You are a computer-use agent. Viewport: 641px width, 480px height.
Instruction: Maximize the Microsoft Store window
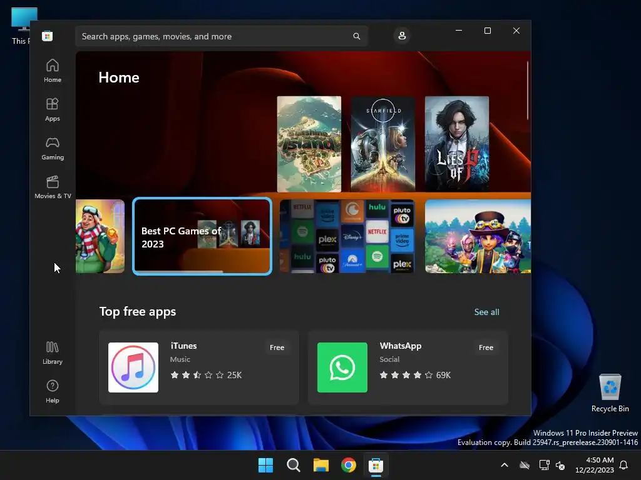pos(487,31)
